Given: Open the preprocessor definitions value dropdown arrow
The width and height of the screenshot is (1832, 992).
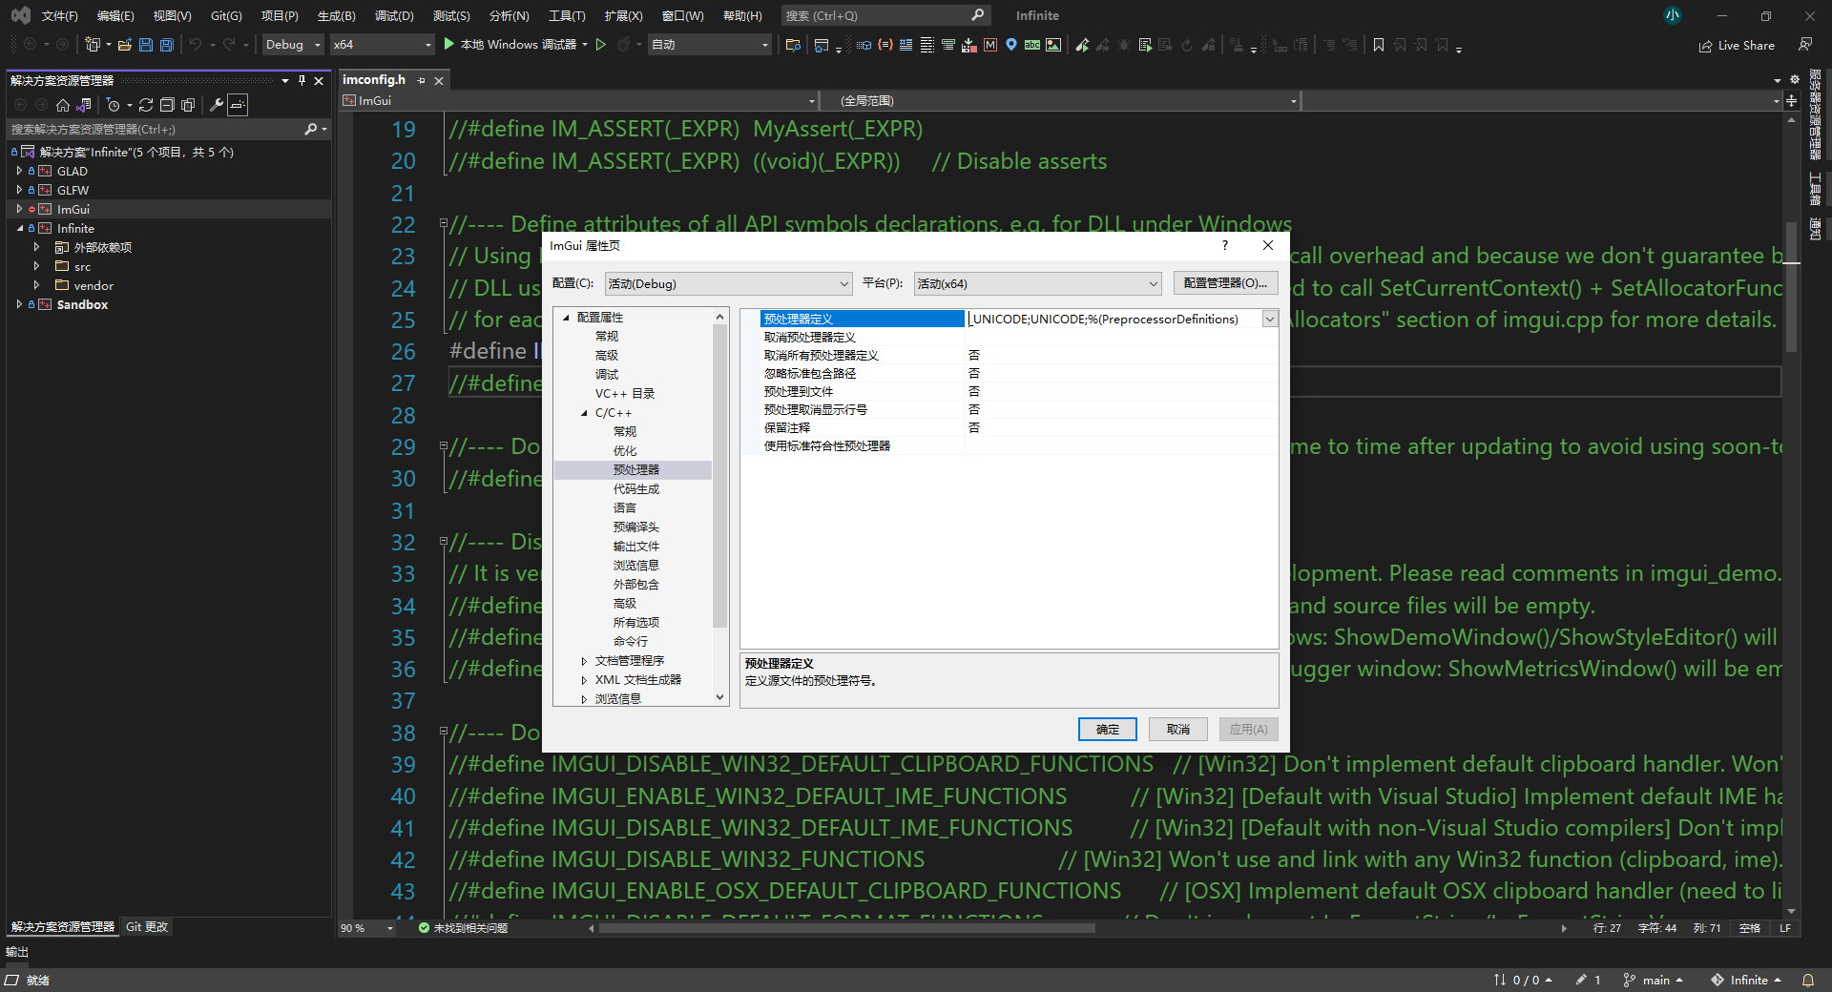Looking at the screenshot, I should [x=1270, y=320].
